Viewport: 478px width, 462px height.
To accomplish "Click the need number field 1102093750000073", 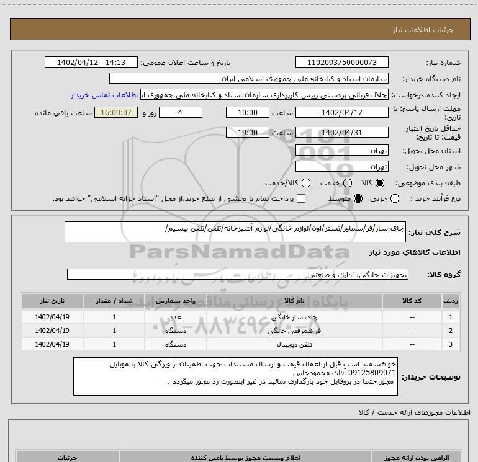I will 341,62.
